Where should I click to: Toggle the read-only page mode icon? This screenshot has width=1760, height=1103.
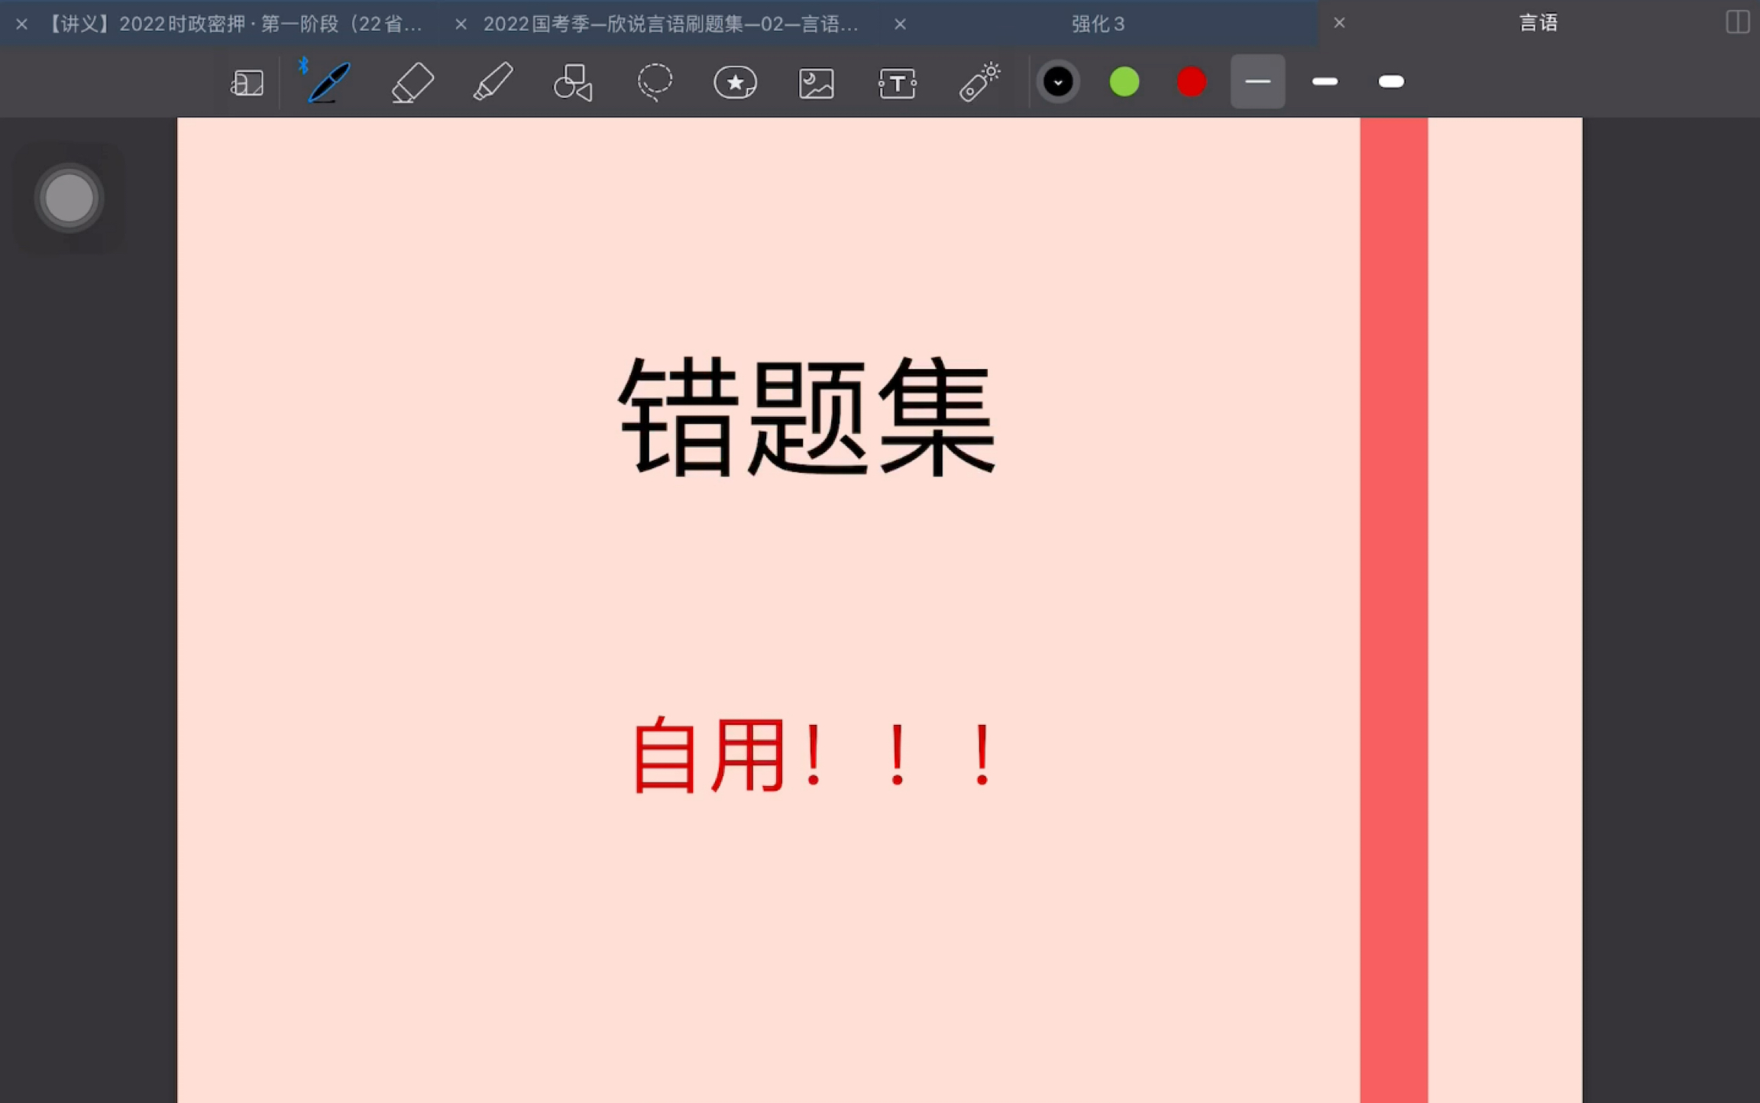click(247, 82)
